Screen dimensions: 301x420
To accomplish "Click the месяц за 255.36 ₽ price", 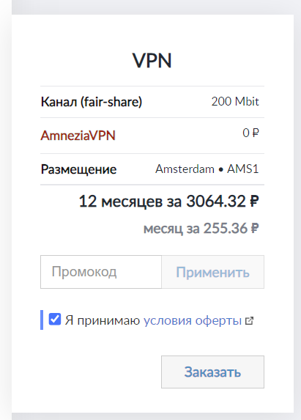I will (201, 229).
